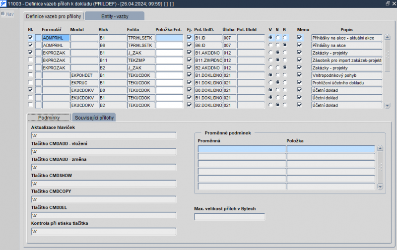
Task: Select the Podmínky tab
Action: click(x=49, y=118)
